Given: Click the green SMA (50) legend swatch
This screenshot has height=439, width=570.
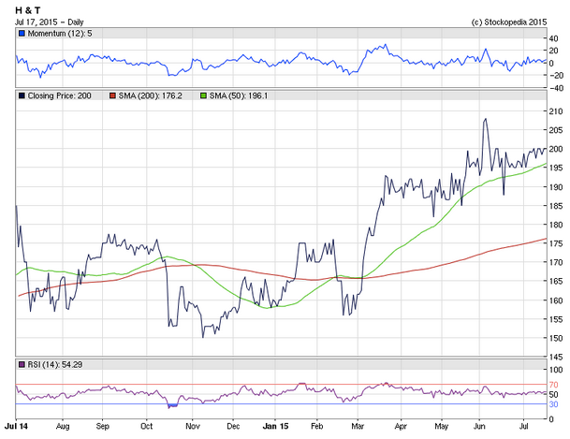Looking at the screenshot, I should click(x=204, y=95).
